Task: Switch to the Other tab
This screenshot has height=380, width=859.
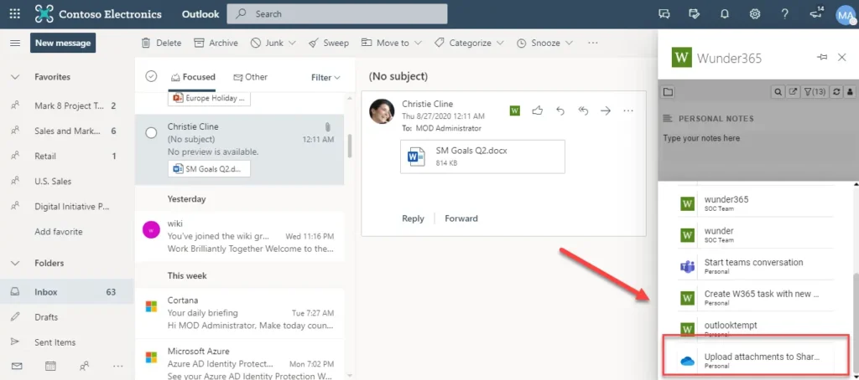Action: (x=250, y=77)
